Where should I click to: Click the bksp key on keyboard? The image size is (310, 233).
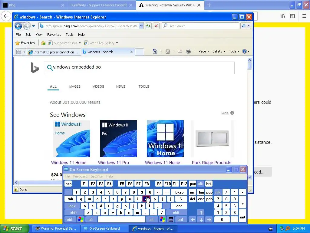pos(179,192)
